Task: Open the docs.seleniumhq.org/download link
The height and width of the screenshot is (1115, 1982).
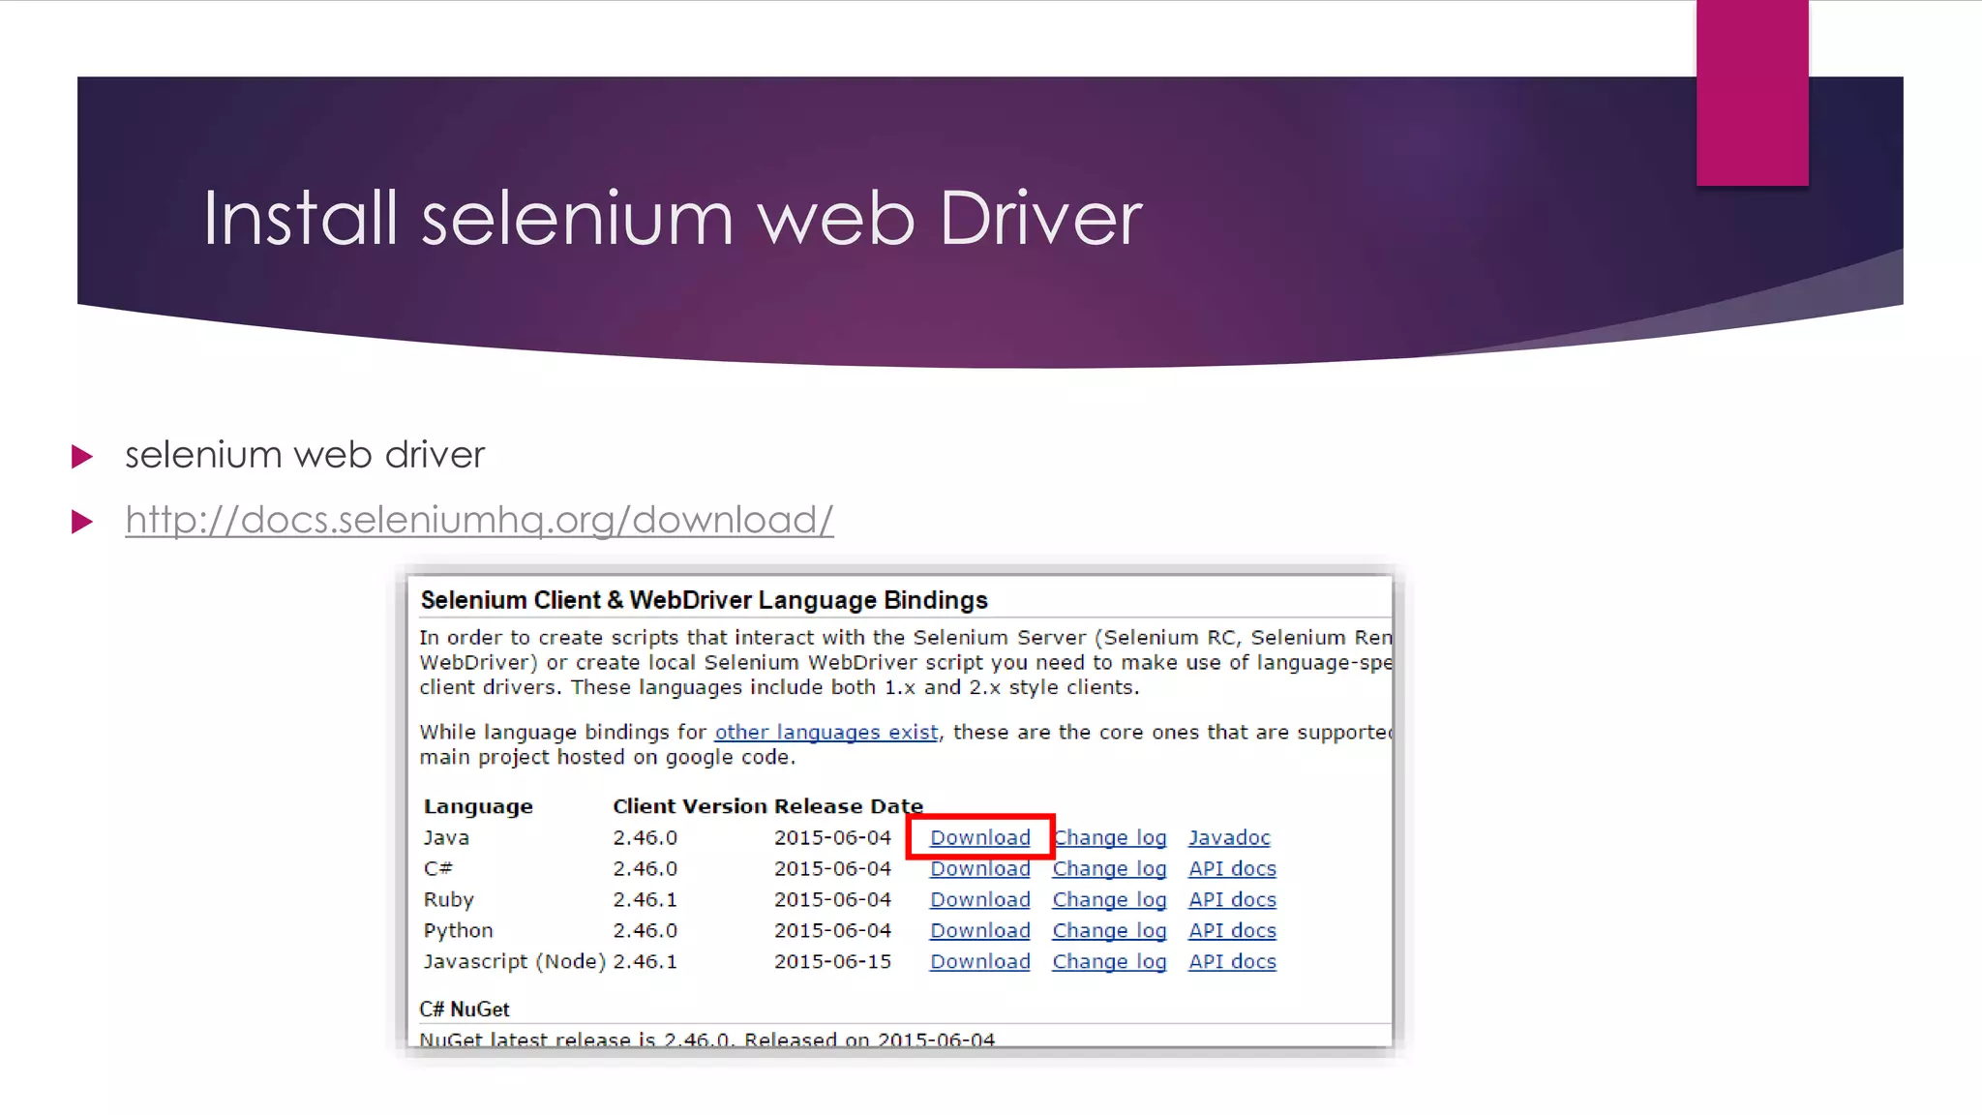Action: (479, 520)
